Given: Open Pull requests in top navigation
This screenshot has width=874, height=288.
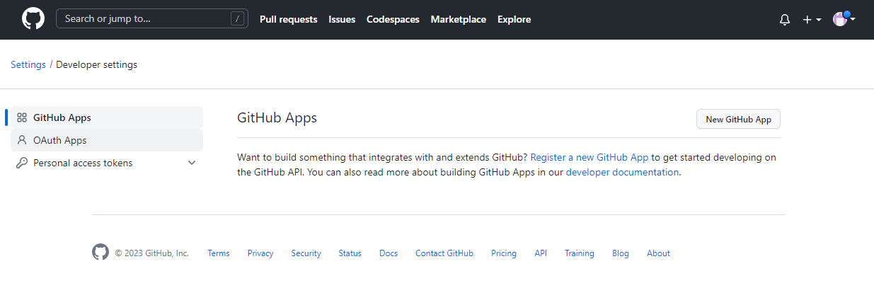Looking at the screenshot, I should pyautogui.click(x=288, y=19).
